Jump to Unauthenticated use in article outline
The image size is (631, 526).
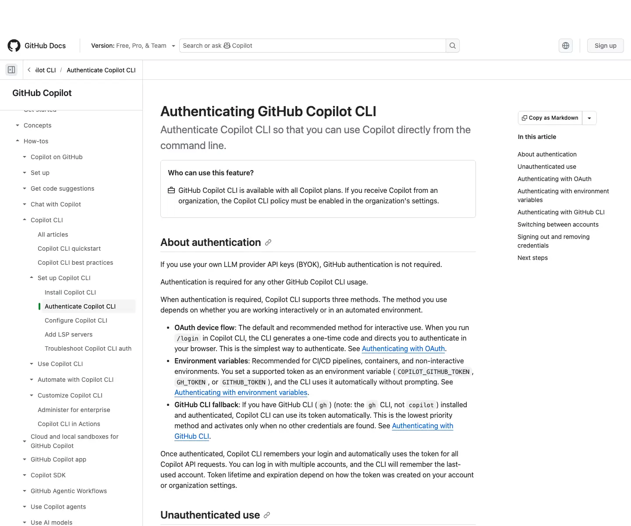click(x=547, y=167)
